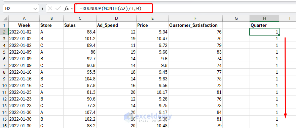Click Ad_Spend cell in row 10 value 16
Image resolution: width=296 pixels, height=128 pixels.
pos(116,85)
